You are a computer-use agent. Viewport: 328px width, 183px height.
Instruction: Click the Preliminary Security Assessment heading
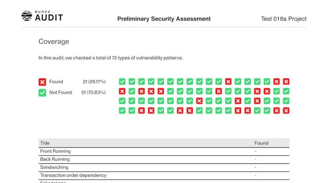[164, 19]
